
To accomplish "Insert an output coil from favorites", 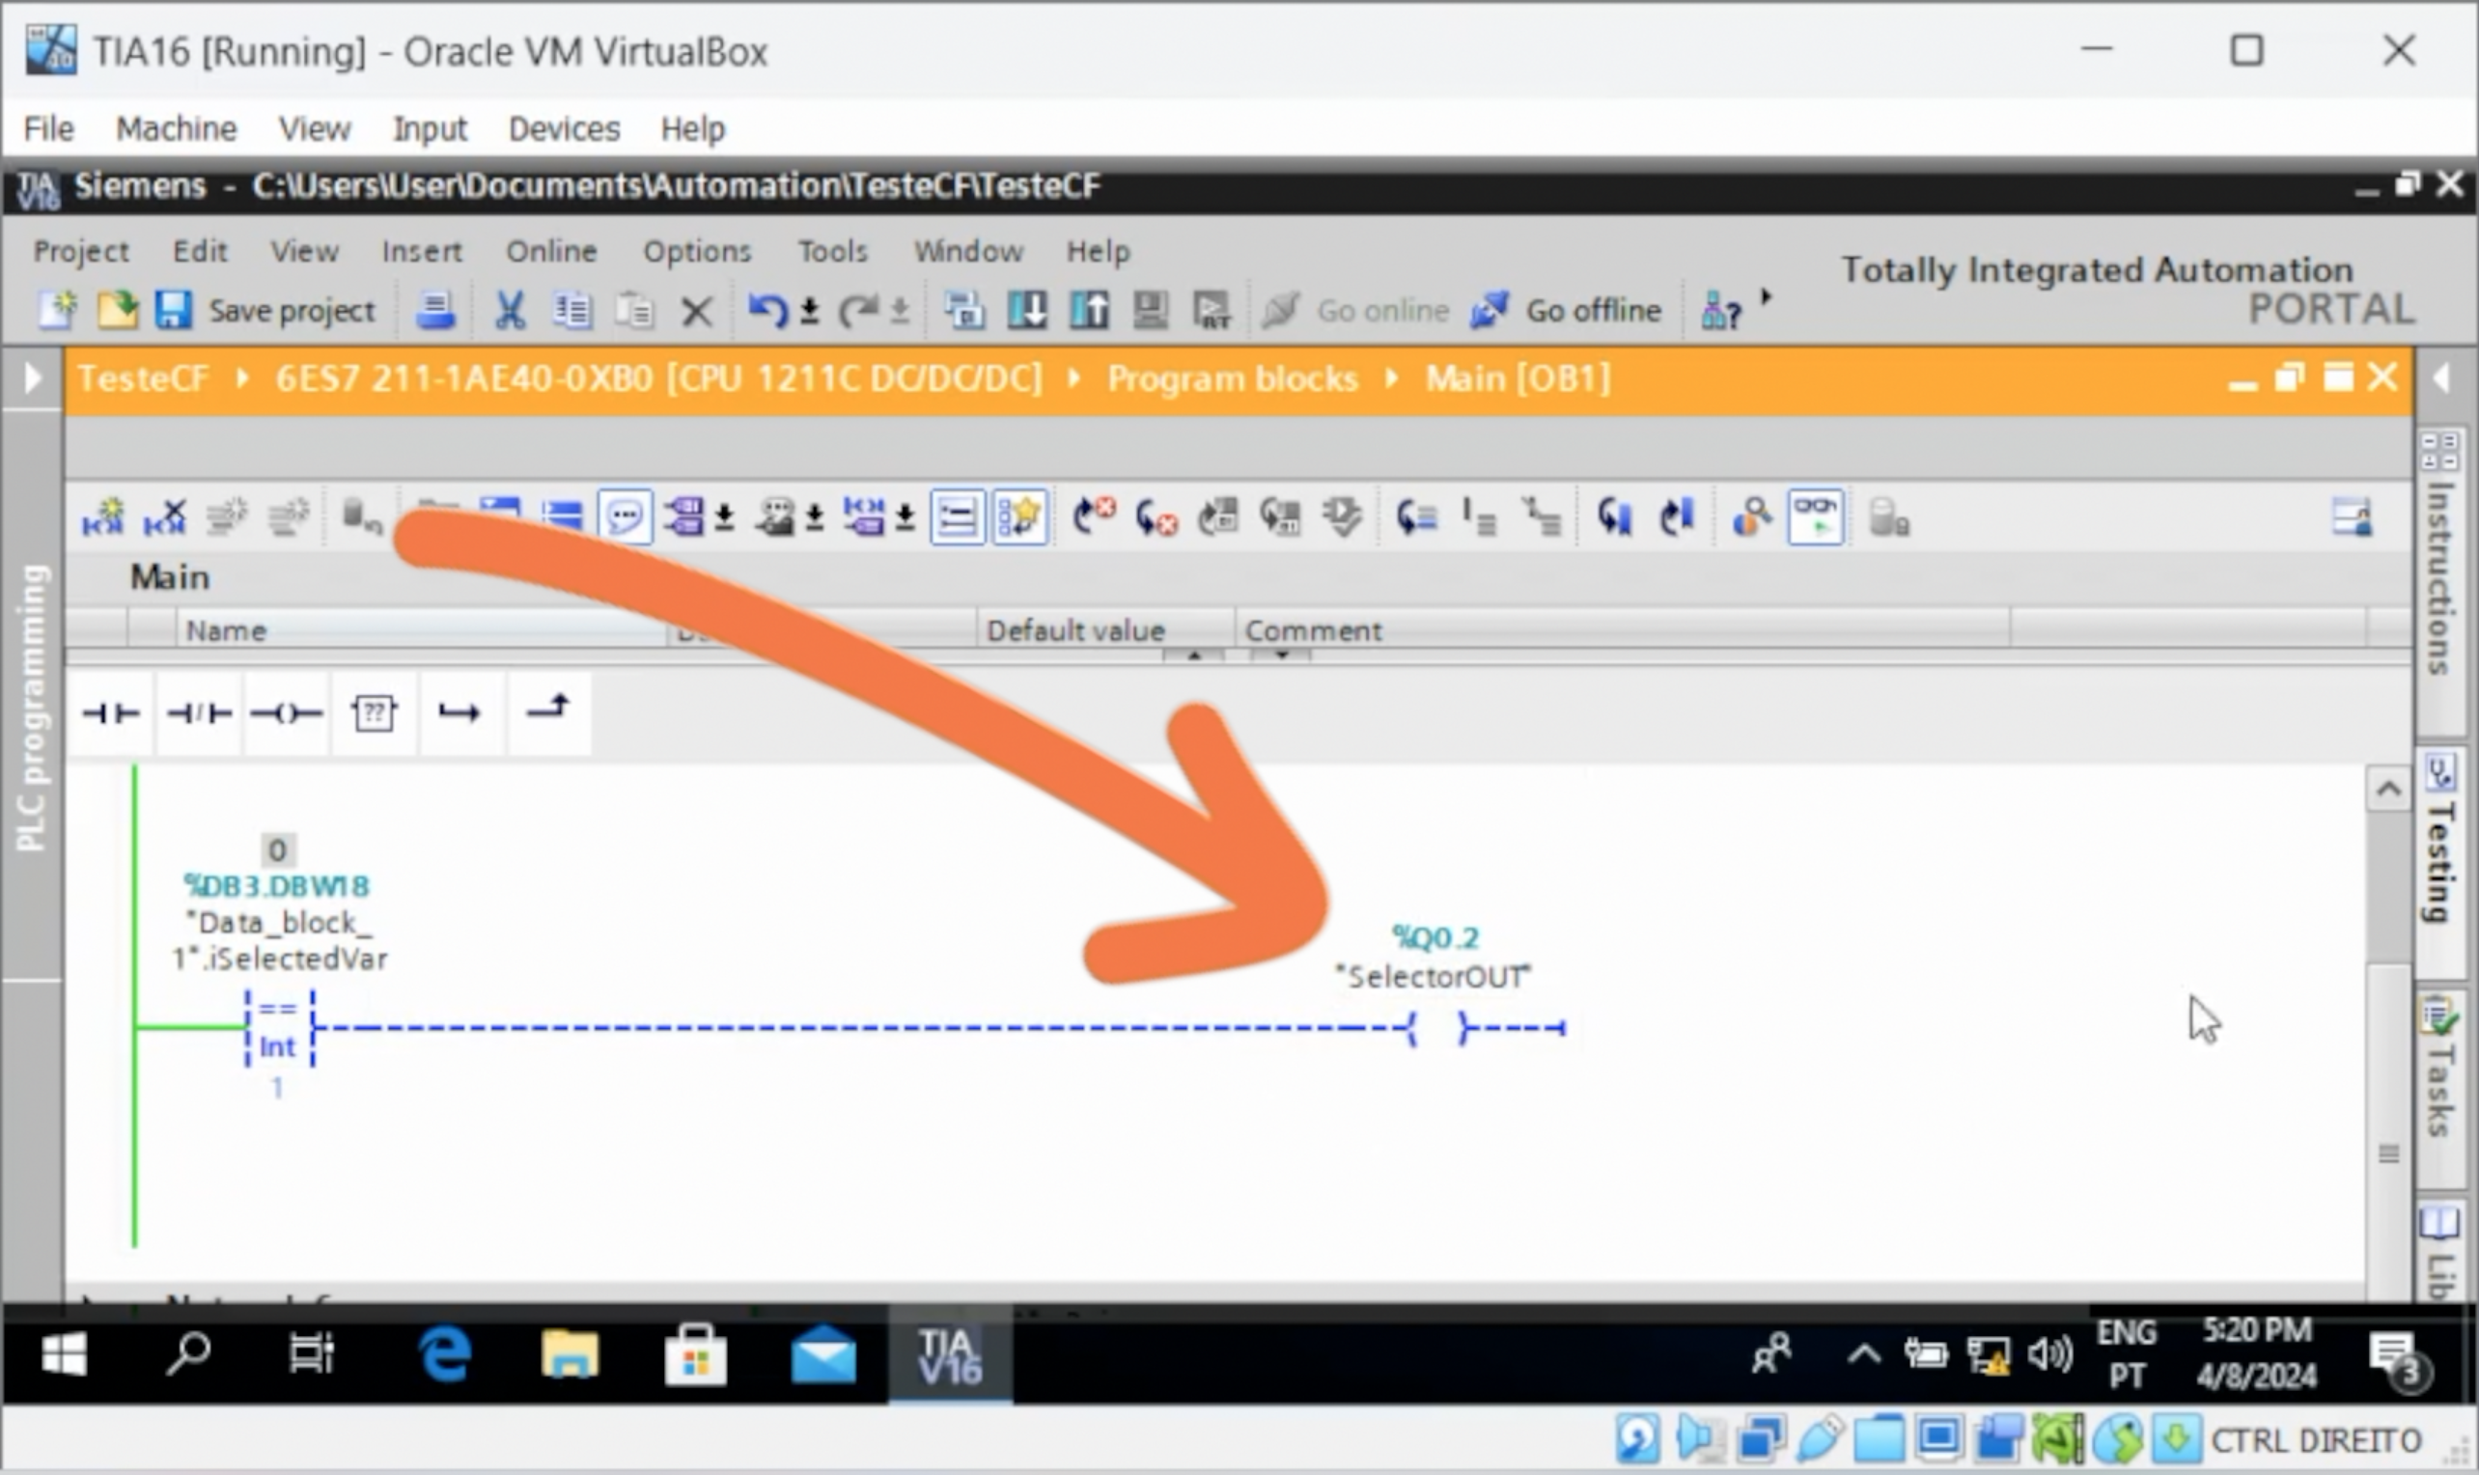I will pos(287,713).
